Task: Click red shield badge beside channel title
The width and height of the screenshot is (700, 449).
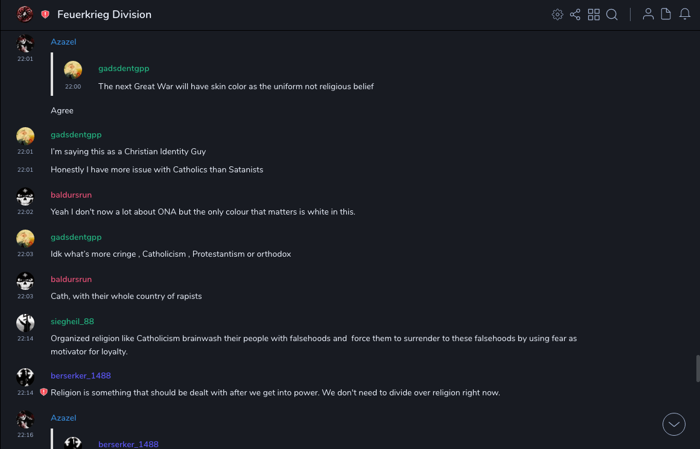Action: 45,14
